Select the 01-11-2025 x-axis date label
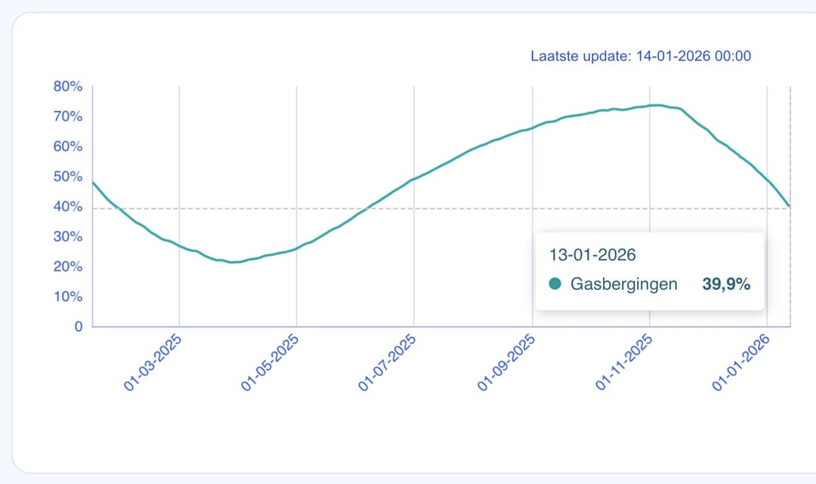 pyautogui.click(x=623, y=362)
